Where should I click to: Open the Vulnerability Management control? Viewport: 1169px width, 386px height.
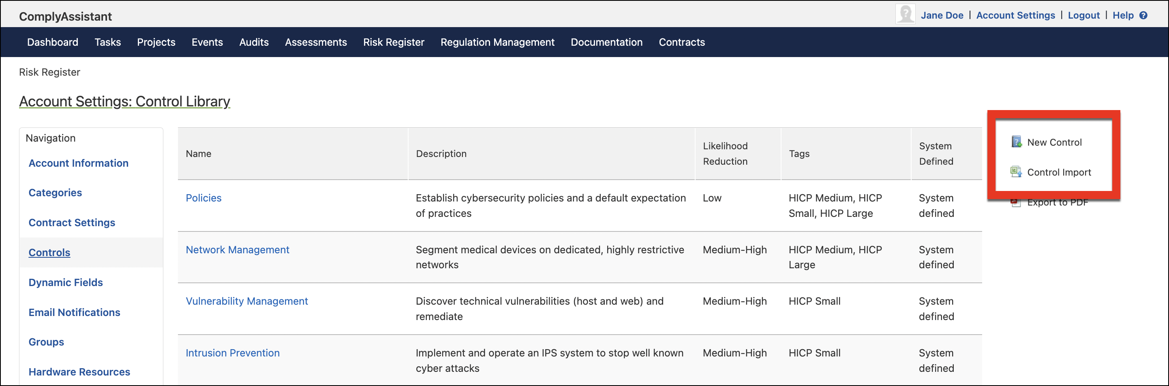[x=247, y=301]
